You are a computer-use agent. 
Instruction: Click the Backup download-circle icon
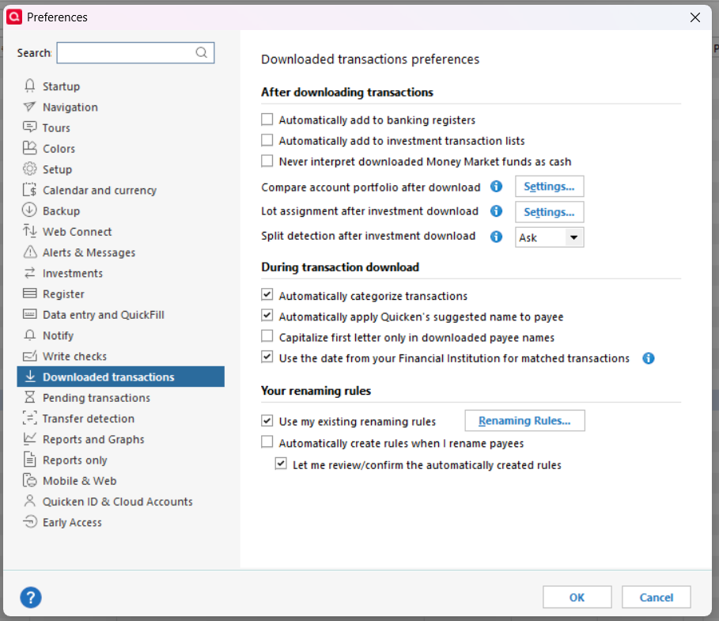click(29, 210)
